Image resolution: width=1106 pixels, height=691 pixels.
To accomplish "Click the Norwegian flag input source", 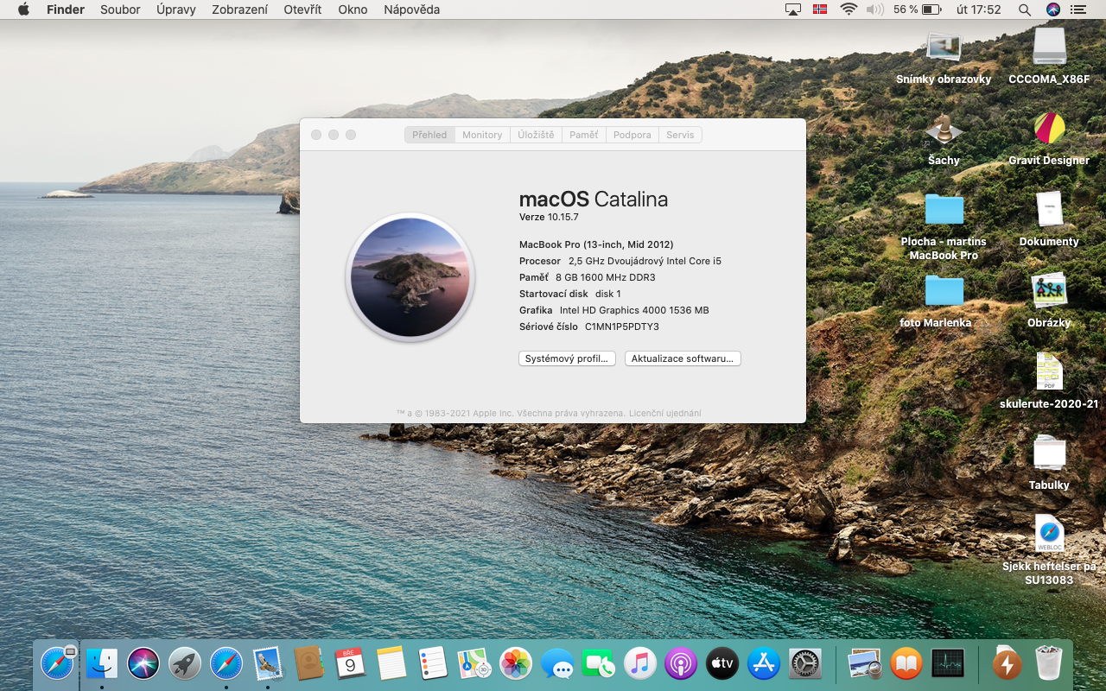I will [820, 10].
